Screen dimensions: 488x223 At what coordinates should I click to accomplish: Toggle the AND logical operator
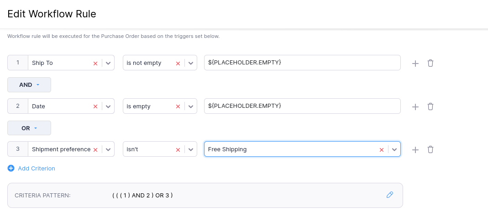point(29,85)
